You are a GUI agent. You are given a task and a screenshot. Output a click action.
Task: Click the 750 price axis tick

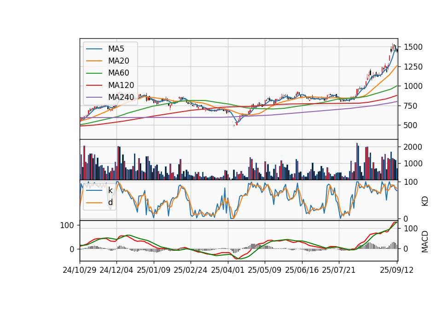411,106
